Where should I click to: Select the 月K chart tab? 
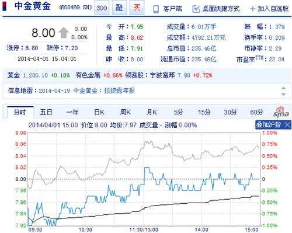152,112
